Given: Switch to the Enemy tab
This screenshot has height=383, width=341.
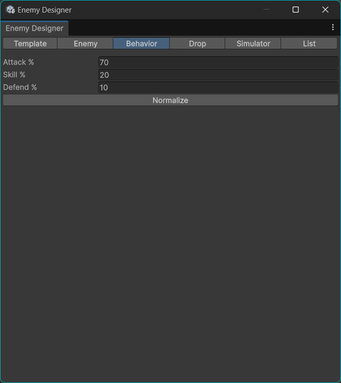Looking at the screenshot, I should tap(86, 44).
